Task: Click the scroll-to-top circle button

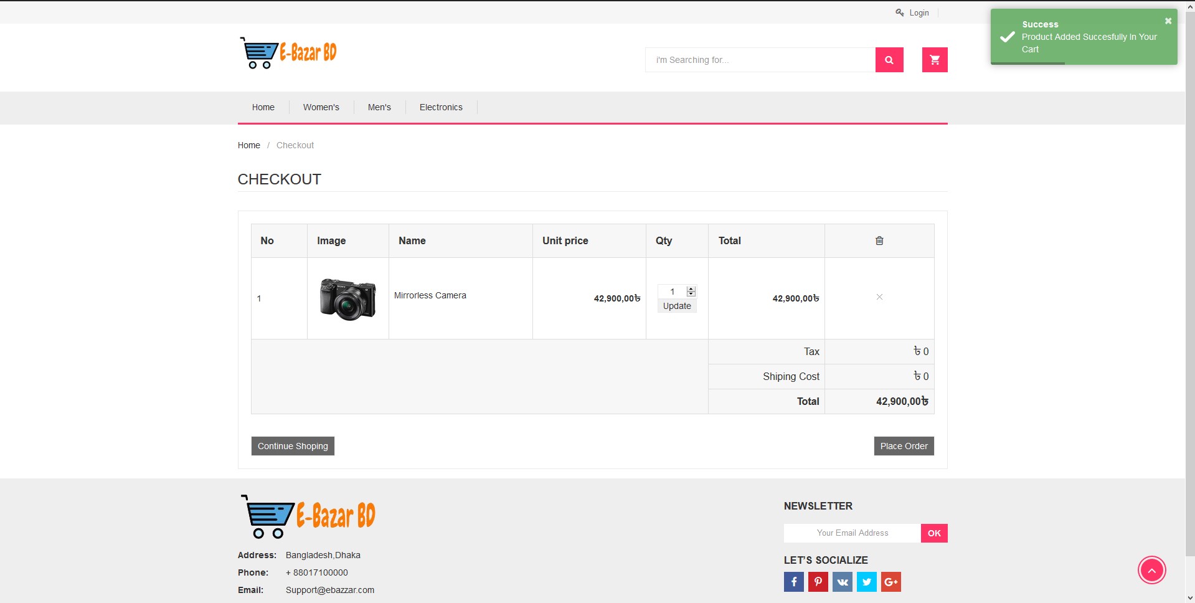Action: [1153, 570]
